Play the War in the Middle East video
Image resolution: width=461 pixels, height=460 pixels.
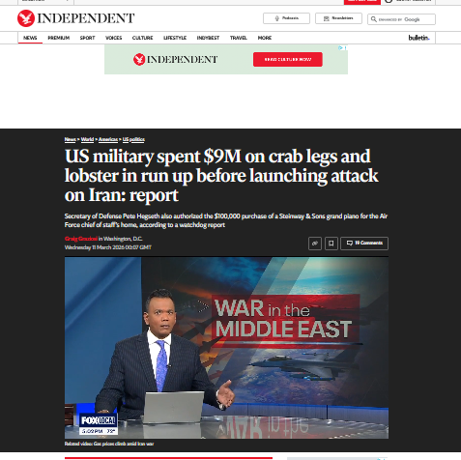[x=226, y=348]
